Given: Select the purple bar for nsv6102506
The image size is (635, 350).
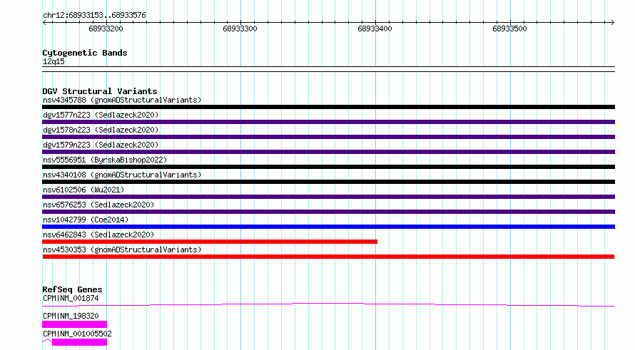Looking at the screenshot, I should 328,197.
